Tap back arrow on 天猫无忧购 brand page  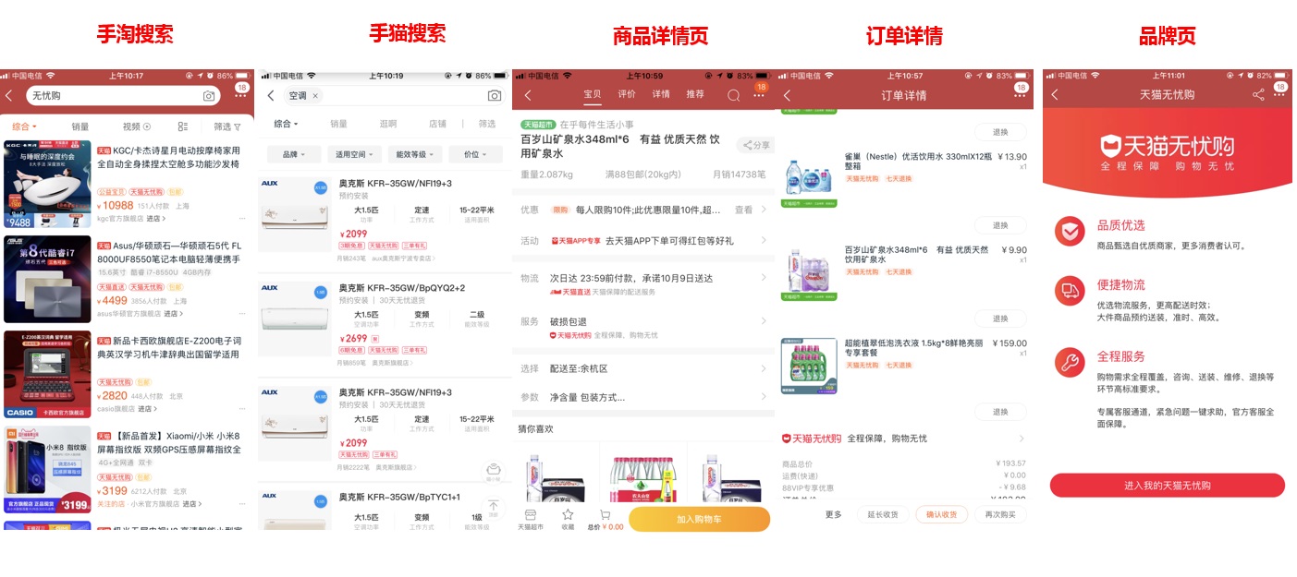(x=1054, y=95)
